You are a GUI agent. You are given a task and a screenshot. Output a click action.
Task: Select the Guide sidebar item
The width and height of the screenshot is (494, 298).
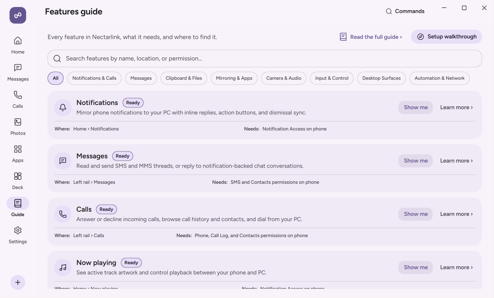click(18, 208)
